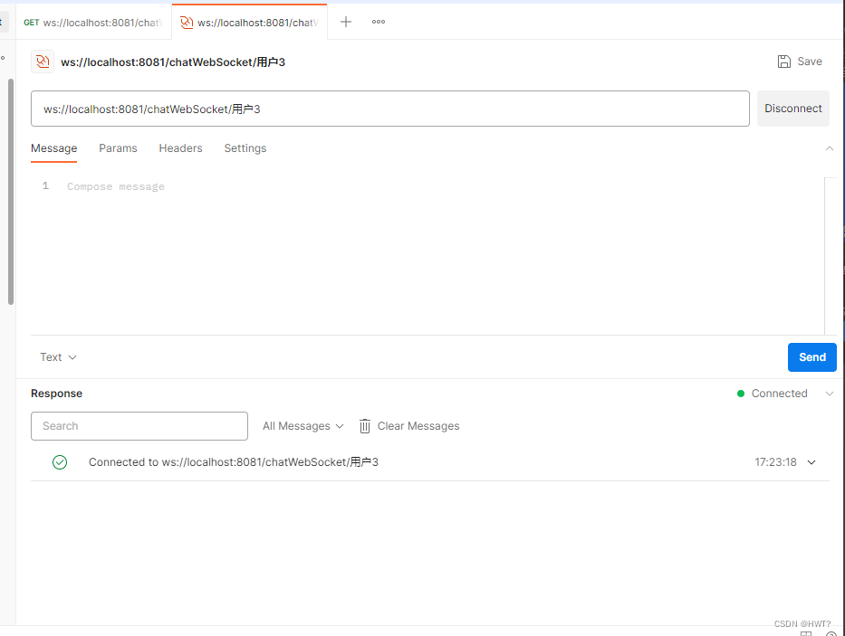This screenshot has width=845, height=636.
Task: Open the Text message format dropdown
Action: pyautogui.click(x=56, y=356)
